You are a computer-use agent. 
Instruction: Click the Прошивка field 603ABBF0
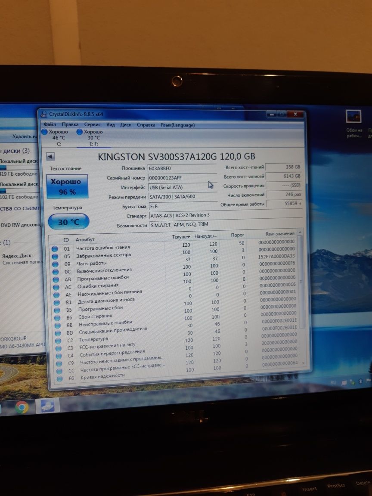pos(182,168)
